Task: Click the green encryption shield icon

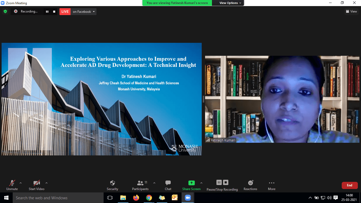Action: coord(5,12)
